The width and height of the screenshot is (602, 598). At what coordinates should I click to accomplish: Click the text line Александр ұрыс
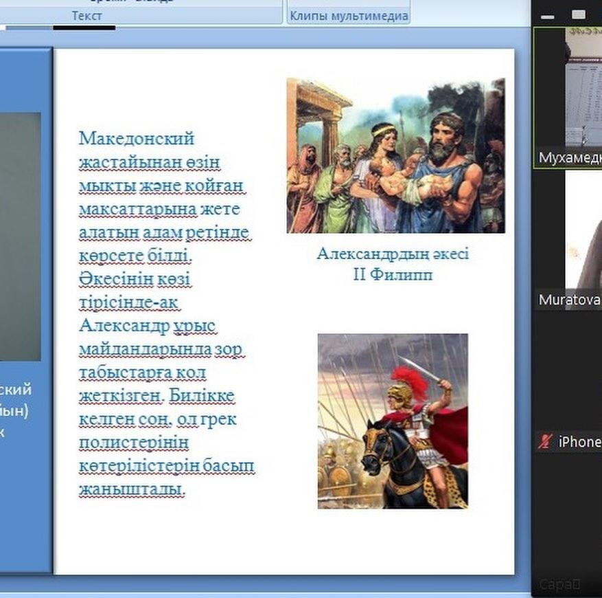point(148,326)
